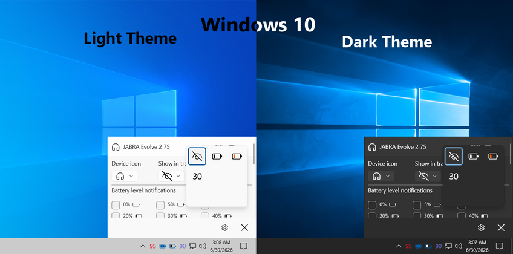Open settings gear in dark theme panel
Image resolution: width=513 pixels, height=254 pixels.
[481, 227]
